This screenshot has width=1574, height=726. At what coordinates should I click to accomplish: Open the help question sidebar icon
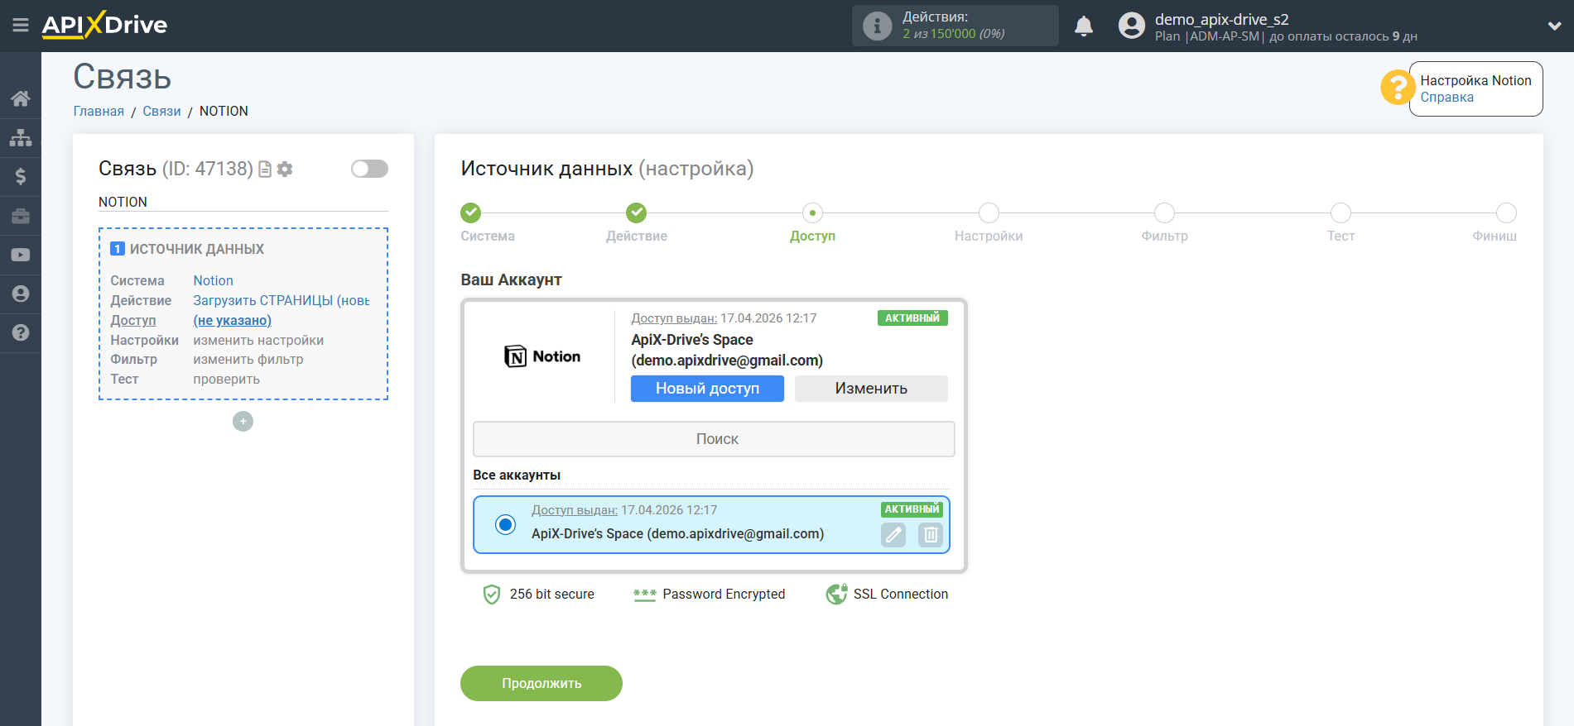click(21, 332)
